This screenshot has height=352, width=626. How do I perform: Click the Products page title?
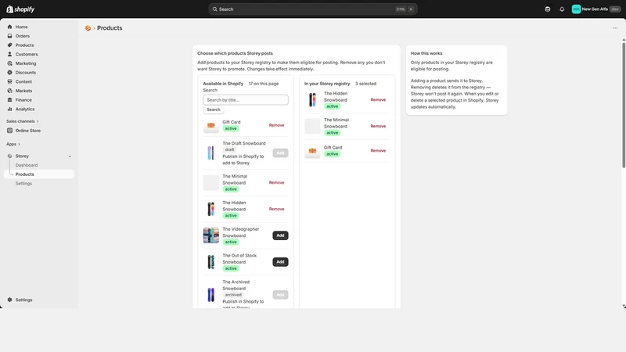pos(110,28)
